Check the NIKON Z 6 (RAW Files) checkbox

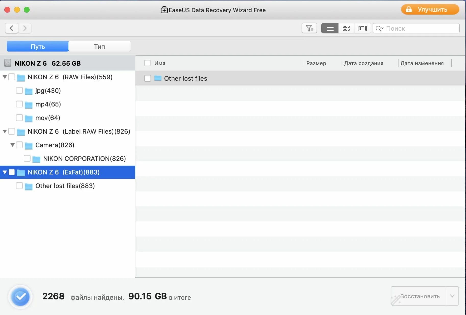(x=12, y=77)
